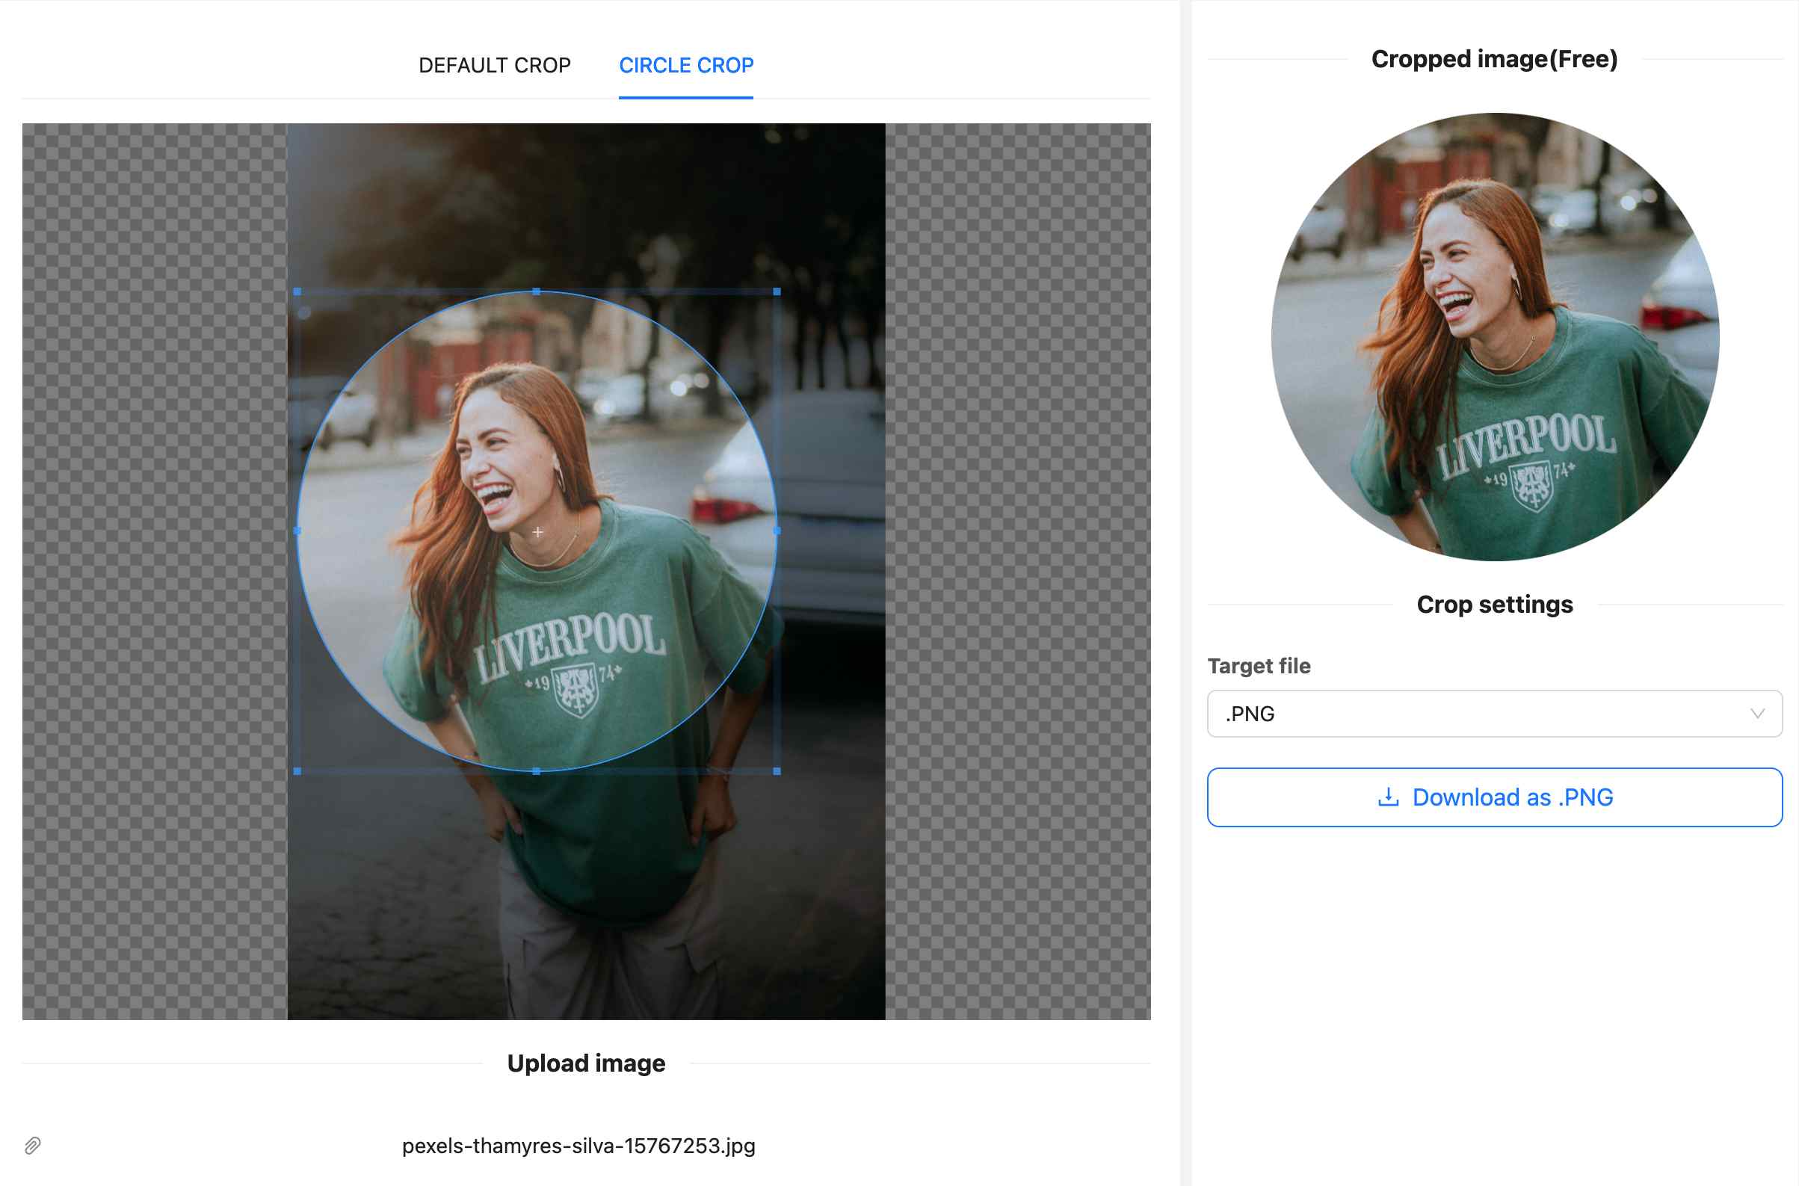Click the Download as .PNG button
This screenshot has height=1186, width=1799.
tap(1494, 797)
